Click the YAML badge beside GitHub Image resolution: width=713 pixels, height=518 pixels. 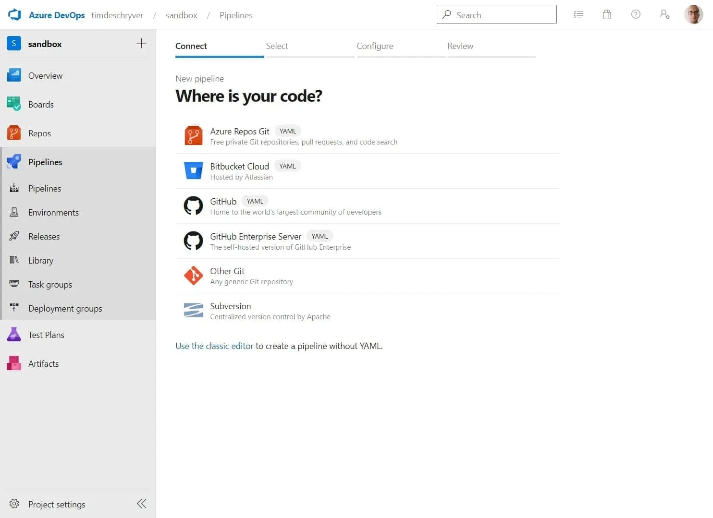255,201
